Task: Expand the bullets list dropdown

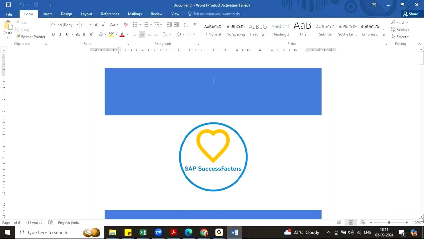Action: 140,25
